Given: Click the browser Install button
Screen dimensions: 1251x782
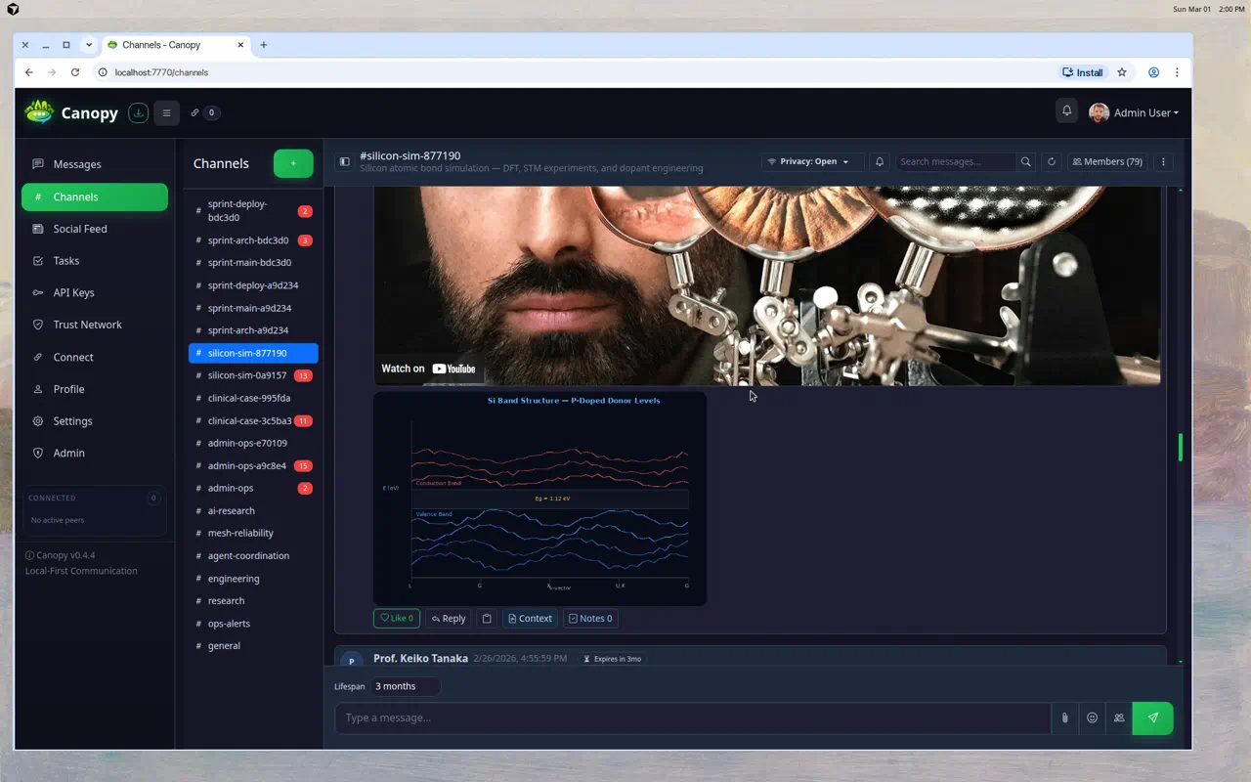Looking at the screenshot, I should tap(1083, 72).
